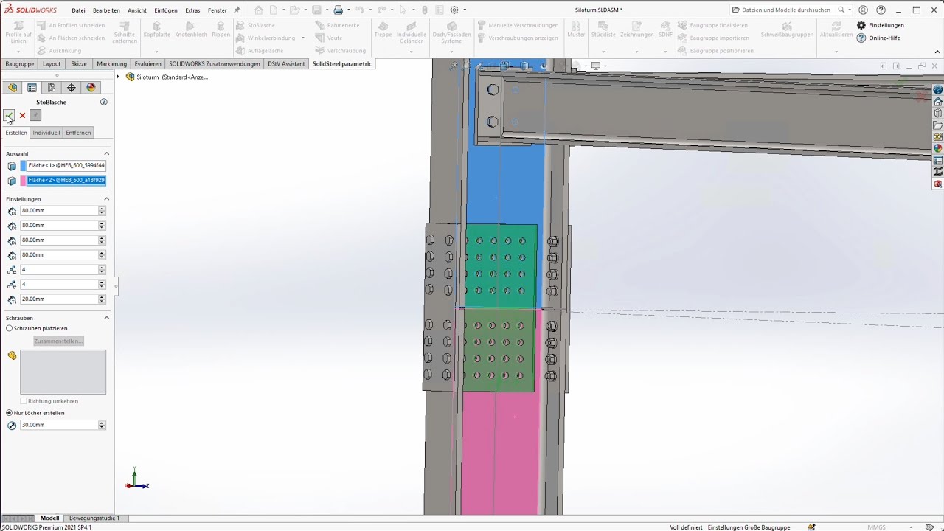Screen dimensions: 944x531
Task: Open Datei menu
Action: coord(78,10)
